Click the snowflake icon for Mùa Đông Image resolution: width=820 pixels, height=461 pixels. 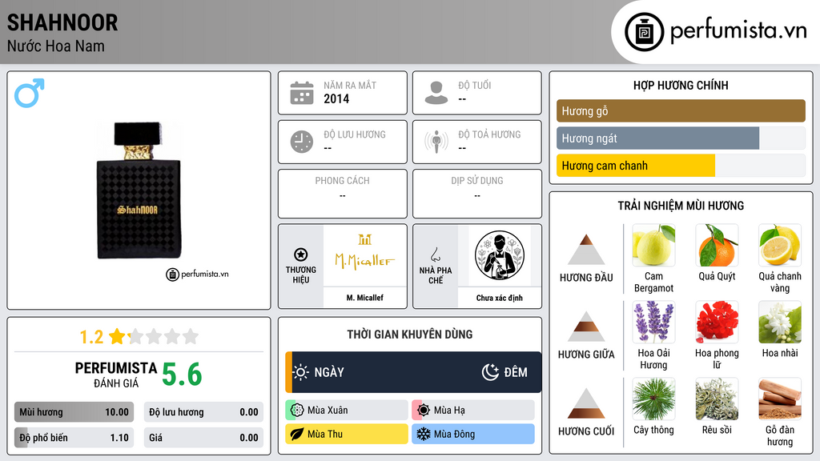[x=424, y=434]
